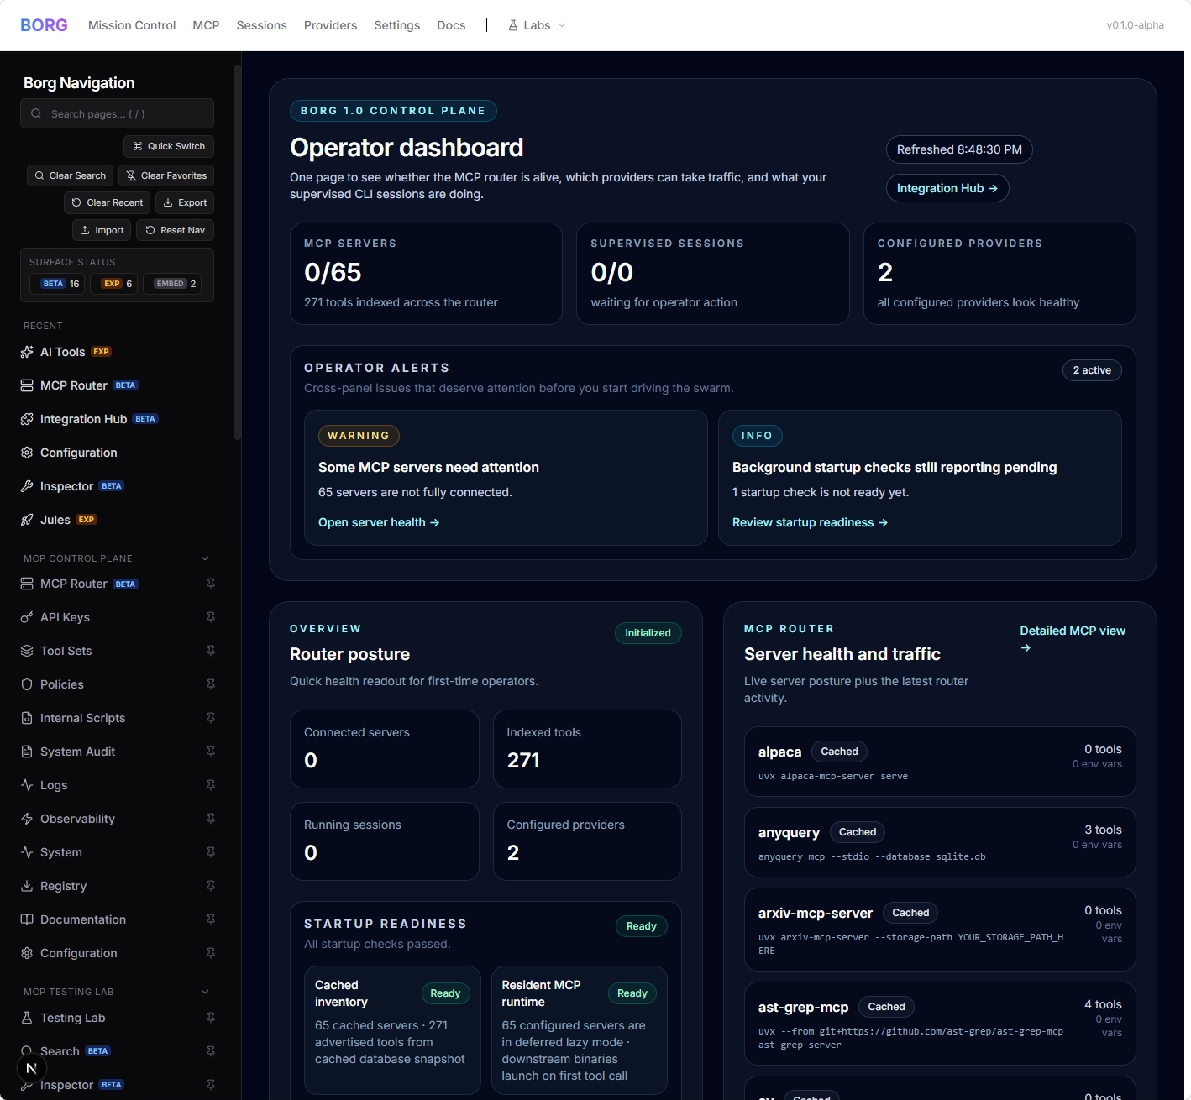Pin System Audit to favorites

211,752
